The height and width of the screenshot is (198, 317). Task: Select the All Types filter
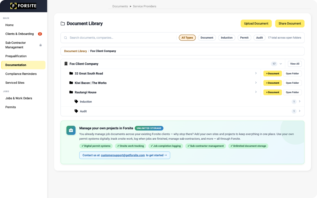point(187,38)
